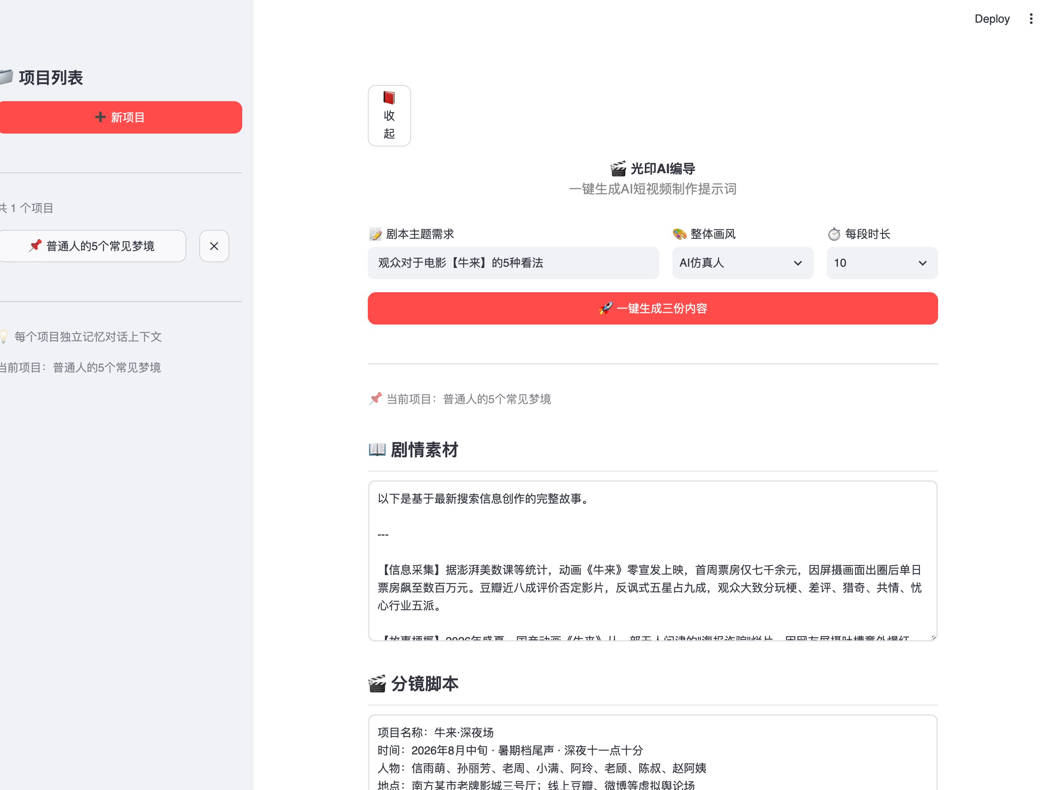Click inside the 剧情素材 text area
The width and height of the screenshot is (1041, 790).
pyautogui.click(x=653, y=561)
